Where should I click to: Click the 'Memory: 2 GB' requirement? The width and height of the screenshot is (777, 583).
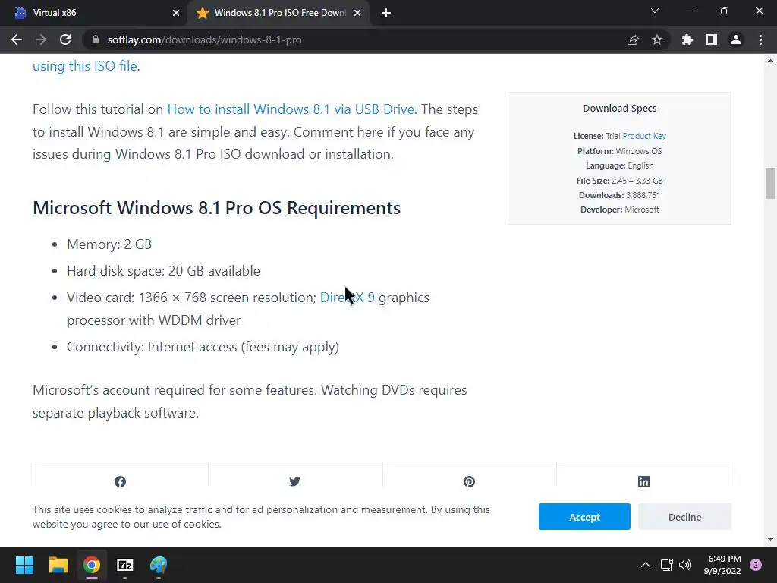[109, 244]
